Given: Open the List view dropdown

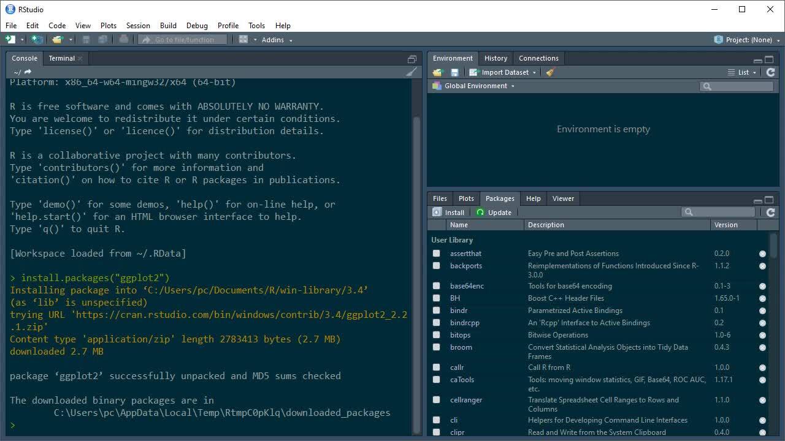Looking at the screenshot, I should pos(742,72).
